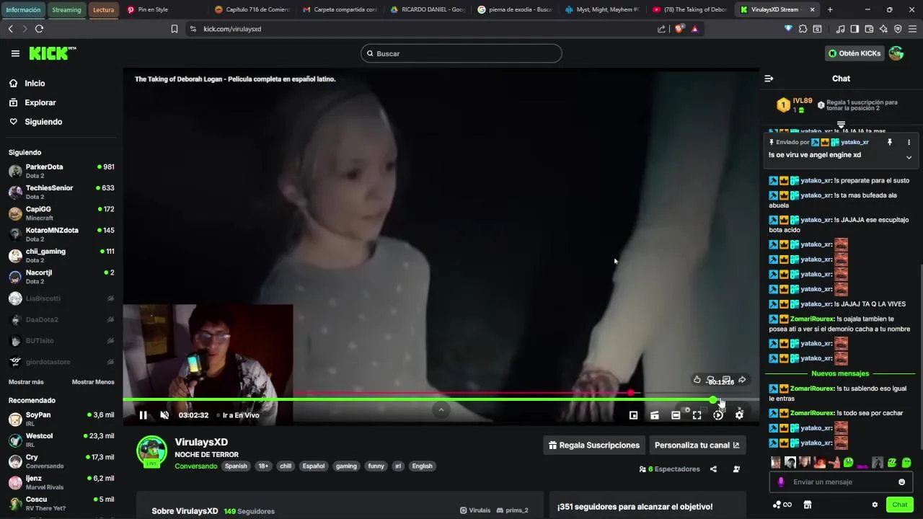Click the 'Español' stream tag

pyautogui.click(x=314, y=466)
